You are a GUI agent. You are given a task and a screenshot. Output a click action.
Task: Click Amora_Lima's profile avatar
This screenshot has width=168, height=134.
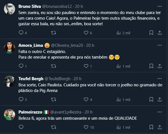point(10,48)
